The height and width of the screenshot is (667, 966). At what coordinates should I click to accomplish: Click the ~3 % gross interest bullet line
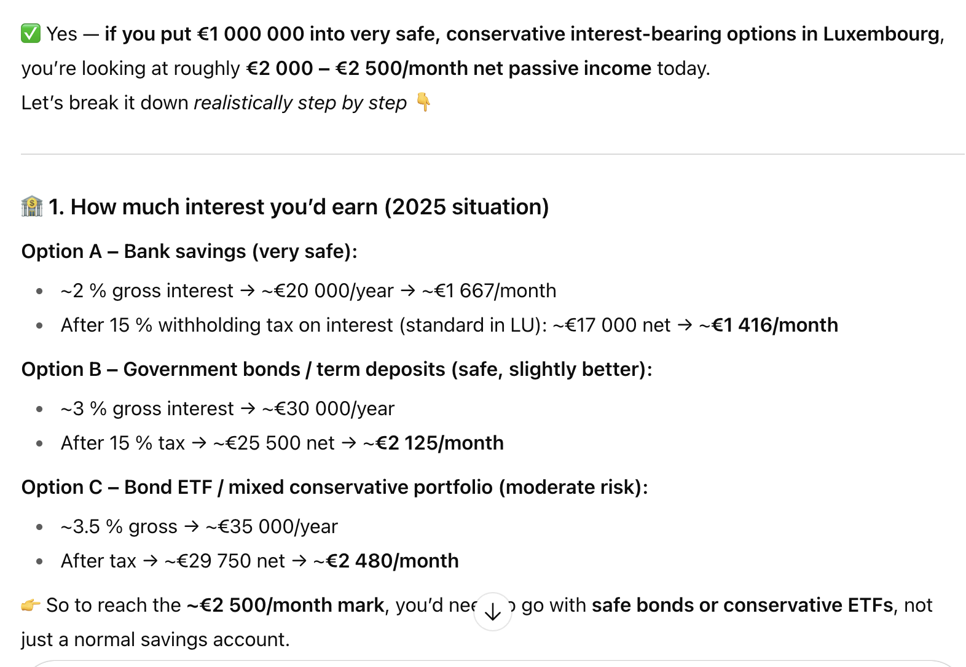(x=227, y=408)
